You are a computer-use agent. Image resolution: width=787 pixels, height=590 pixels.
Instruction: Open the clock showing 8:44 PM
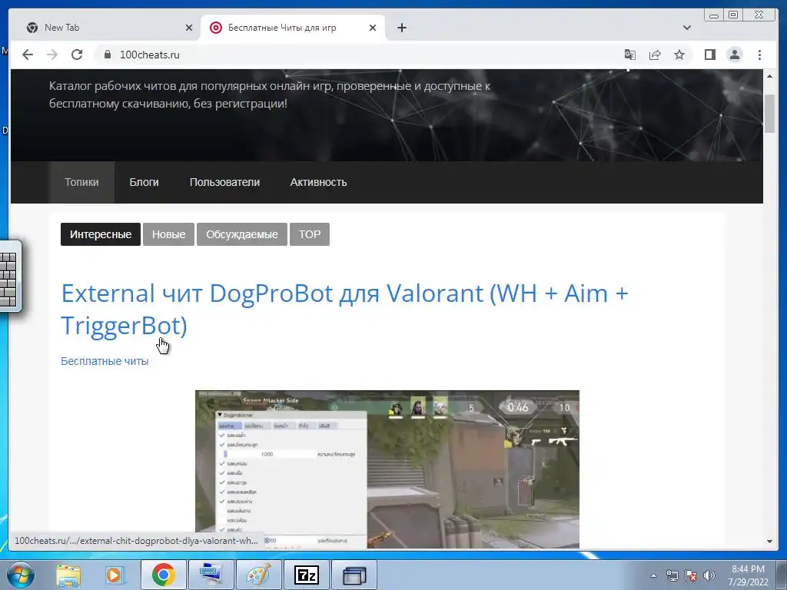[748, 575]
